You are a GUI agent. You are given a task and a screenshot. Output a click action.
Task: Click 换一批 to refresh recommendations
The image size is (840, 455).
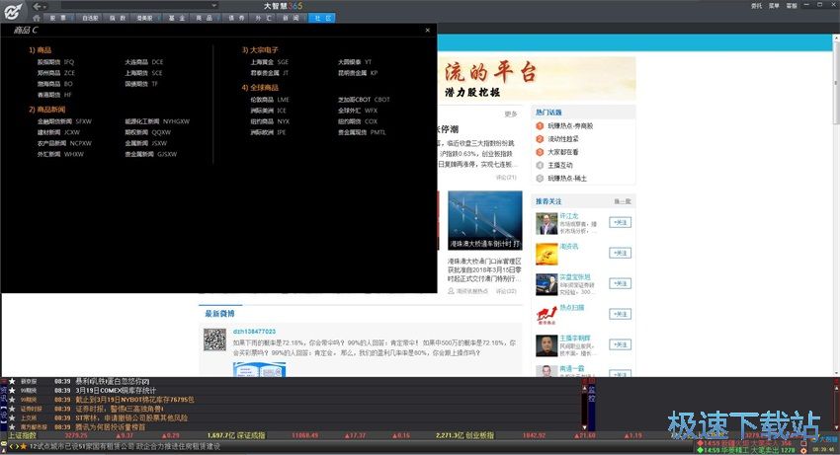click(x=622, y=201)
